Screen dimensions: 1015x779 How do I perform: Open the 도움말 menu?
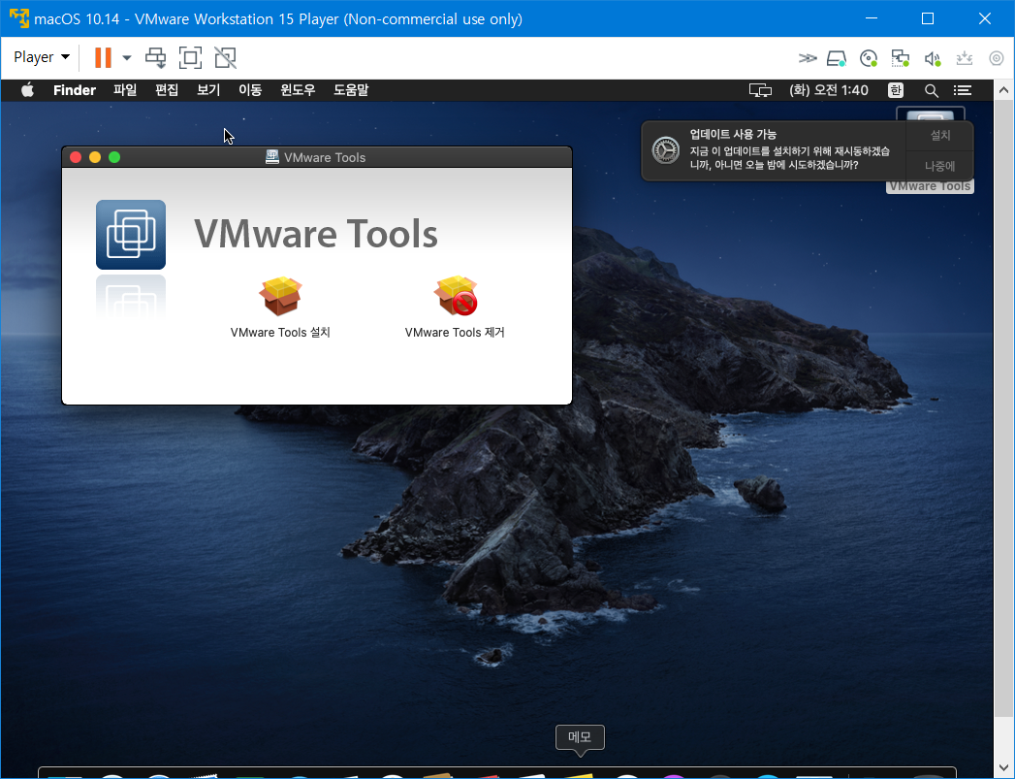click(351, 90)
